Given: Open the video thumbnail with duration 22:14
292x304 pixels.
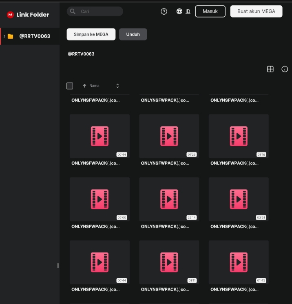Looking at the screenshot, I should (x=169, y=199).
